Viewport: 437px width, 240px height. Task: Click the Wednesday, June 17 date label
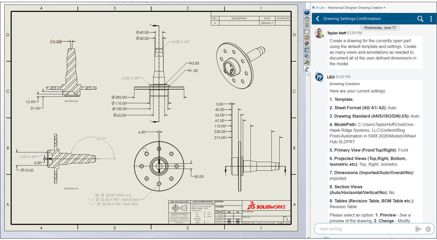(x=380, y=27)
